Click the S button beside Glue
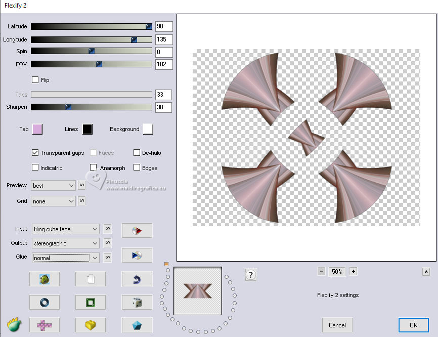Image resolution: width=438 pixels, height=337 pixels. (x=108, y=258)
